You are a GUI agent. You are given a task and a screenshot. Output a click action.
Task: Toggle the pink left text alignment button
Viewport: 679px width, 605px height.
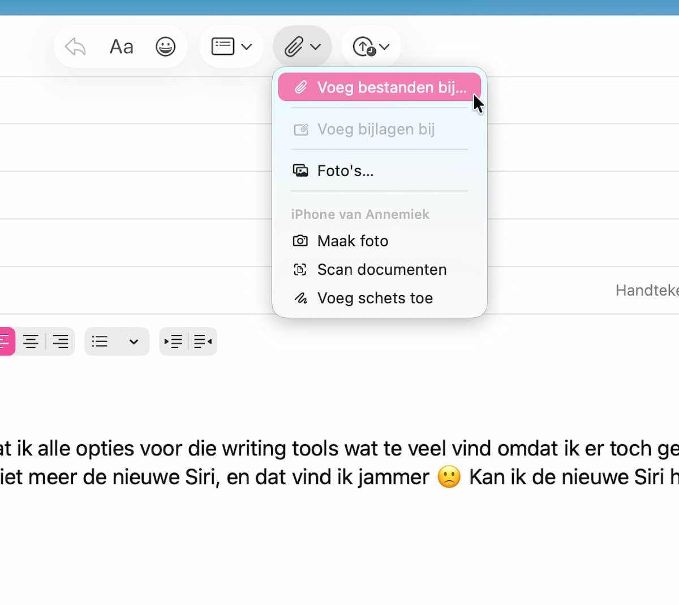click(6, 342)
